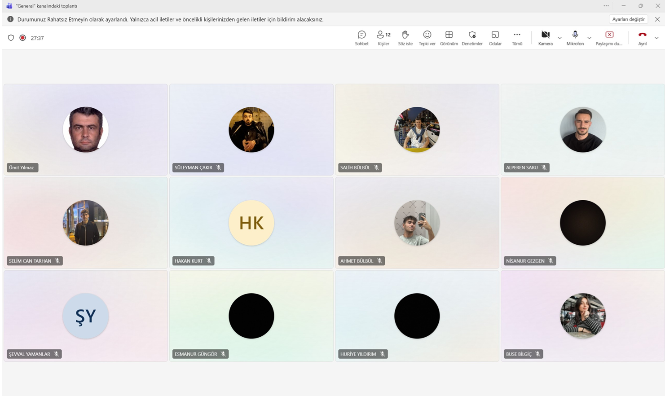Viewport: 665px width, 396px height.
Task: Leave the meeting with Ayrıl
Action: (x=643, y=38)
